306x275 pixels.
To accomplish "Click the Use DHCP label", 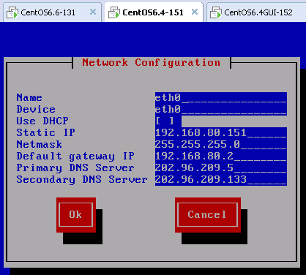I will [x=42, y=121].
